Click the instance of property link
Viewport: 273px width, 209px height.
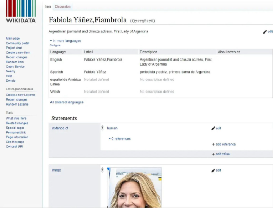(59, 128)
